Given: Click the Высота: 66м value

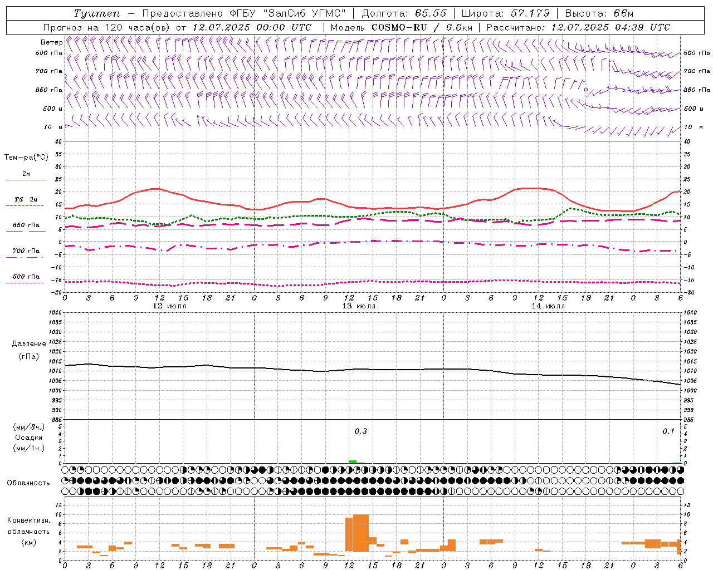Looking at the screenshot, I should tap(599, 13).
